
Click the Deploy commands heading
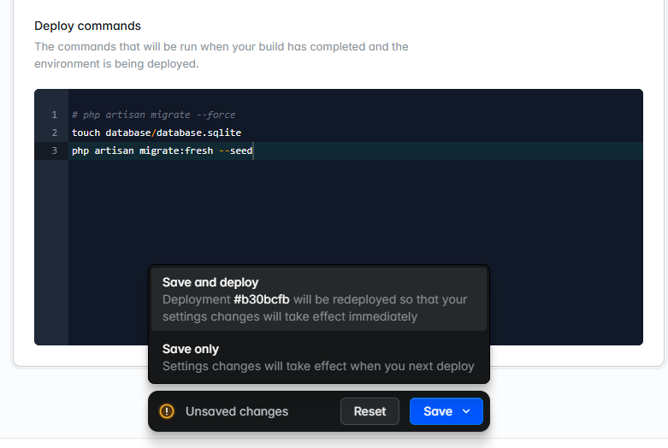(88, 26)
